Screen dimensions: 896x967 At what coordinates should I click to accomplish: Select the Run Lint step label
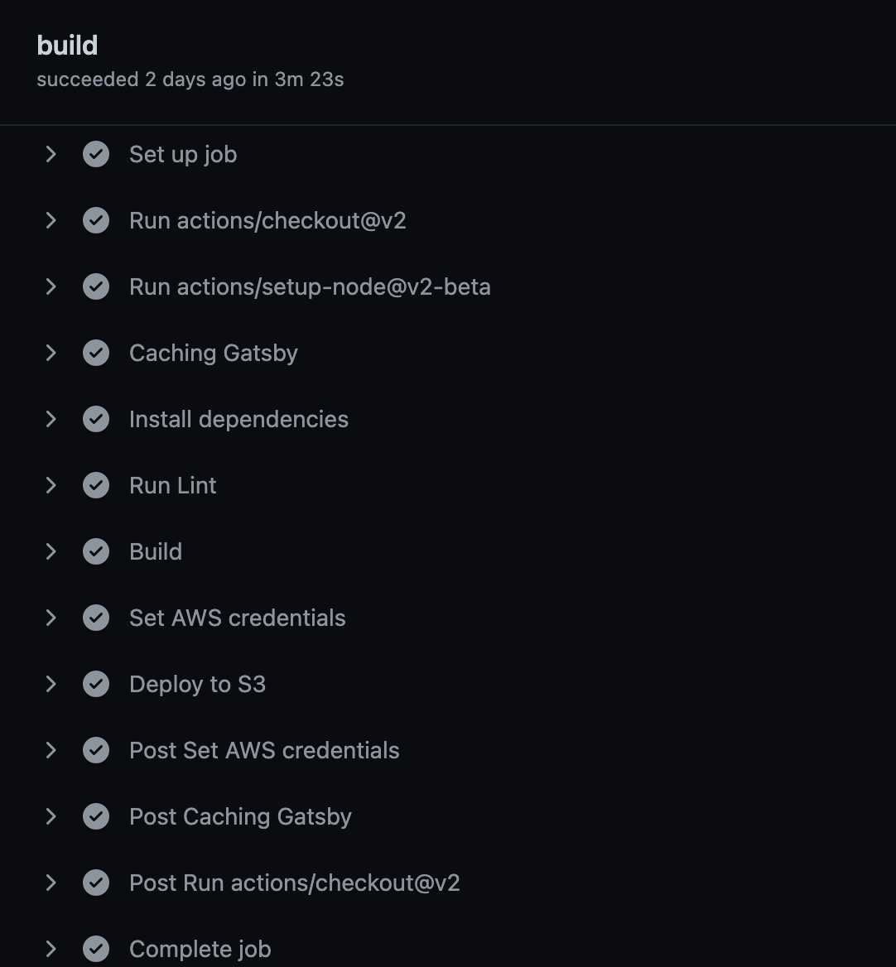tap(172, 485)
